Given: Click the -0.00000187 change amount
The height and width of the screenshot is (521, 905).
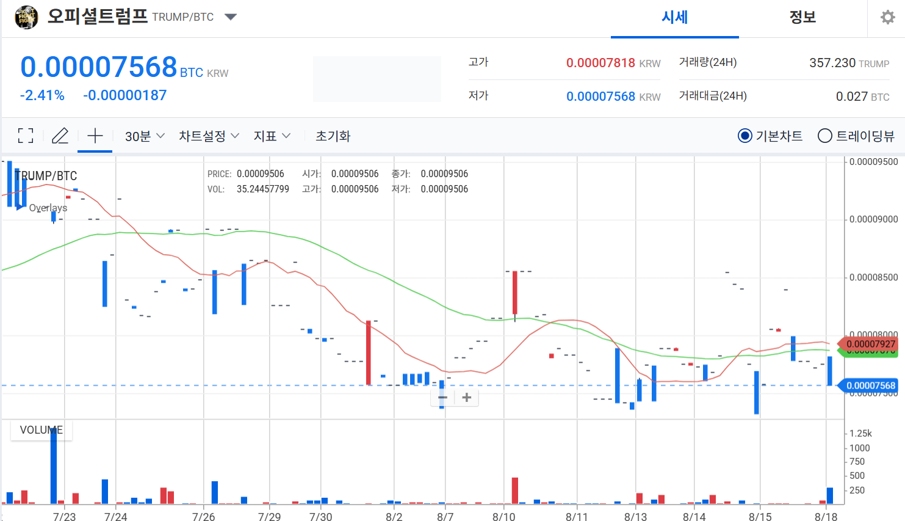Looking at the screenshot, I should (x=124, y=95).
